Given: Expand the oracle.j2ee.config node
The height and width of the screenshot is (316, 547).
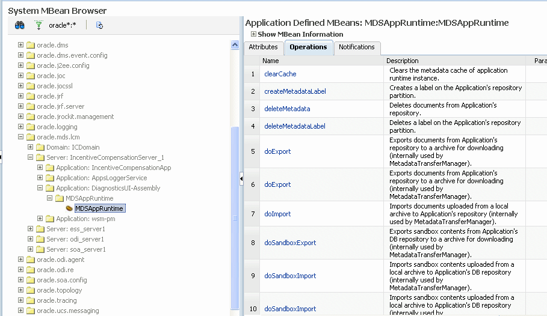Looking at the screenshot, I should click(20, 65).
